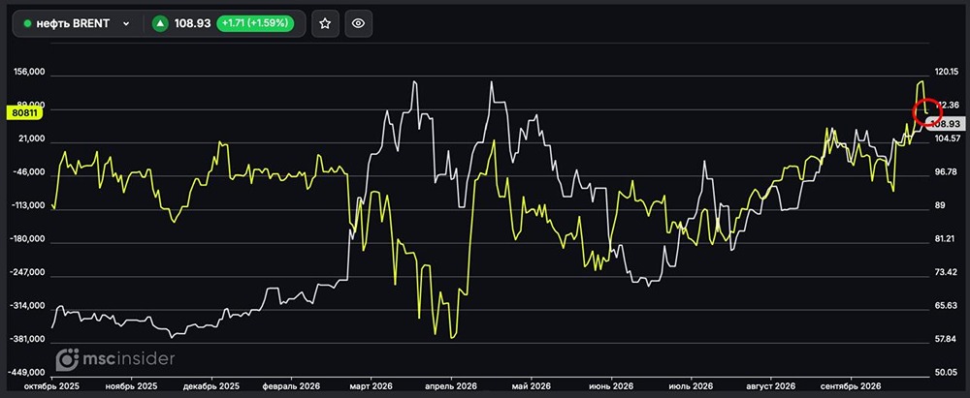Click the май 2026 date label

[x=531, y=385]
